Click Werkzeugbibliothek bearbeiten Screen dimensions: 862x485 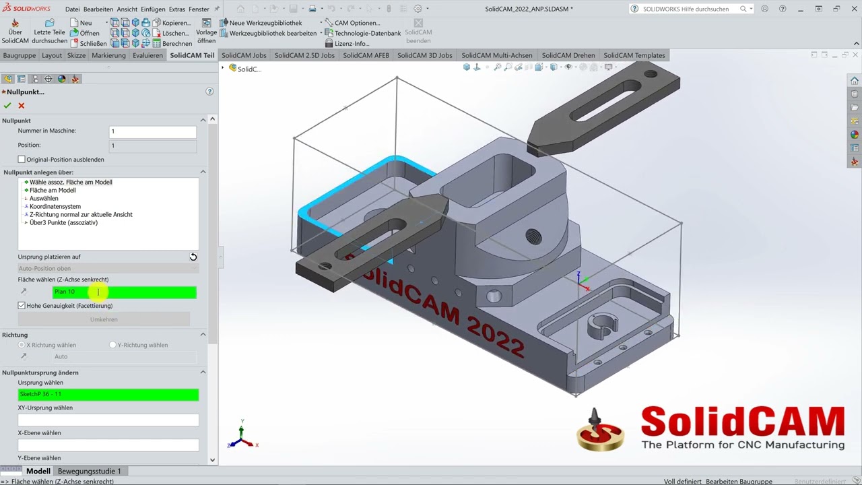(268, 33)
